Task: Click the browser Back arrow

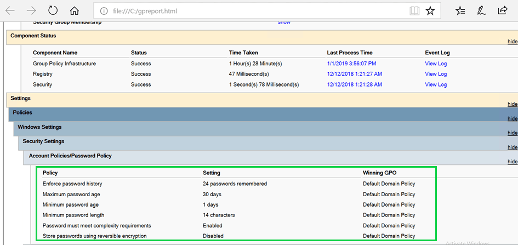Action: pyautogui.click(x=10, y=10)
